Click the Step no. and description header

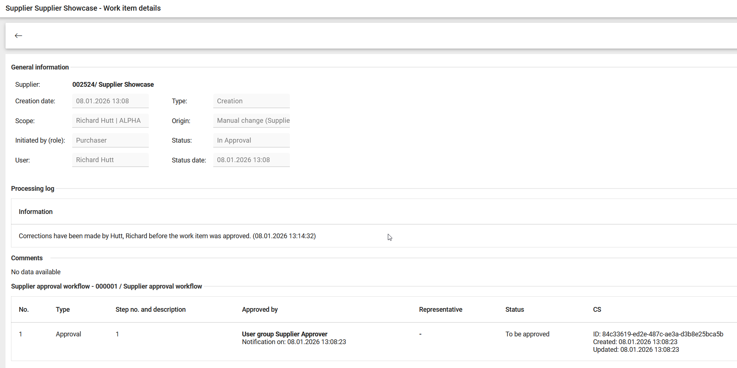150,310
